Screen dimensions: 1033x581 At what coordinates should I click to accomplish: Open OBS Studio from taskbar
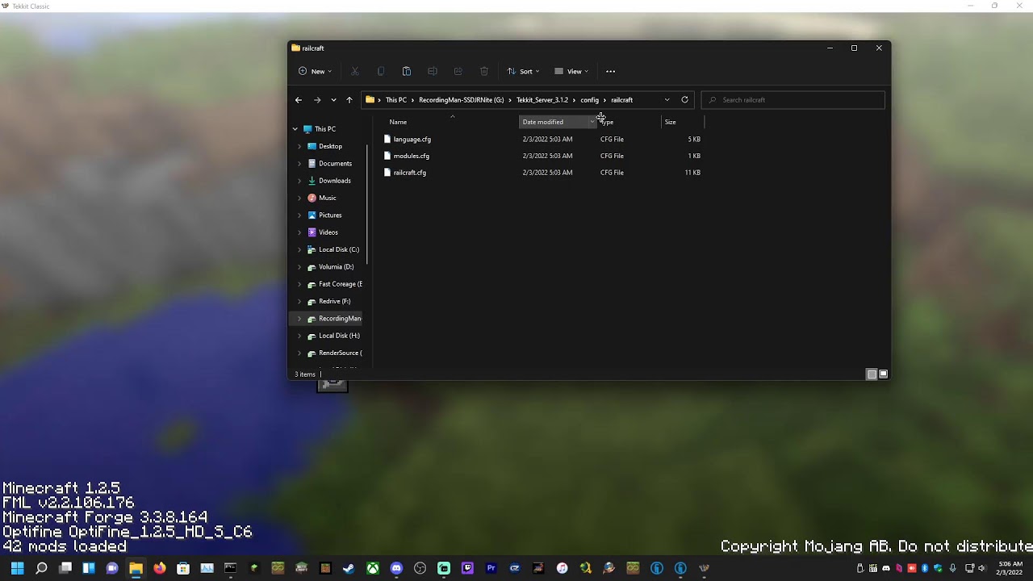tap(420, 568)
